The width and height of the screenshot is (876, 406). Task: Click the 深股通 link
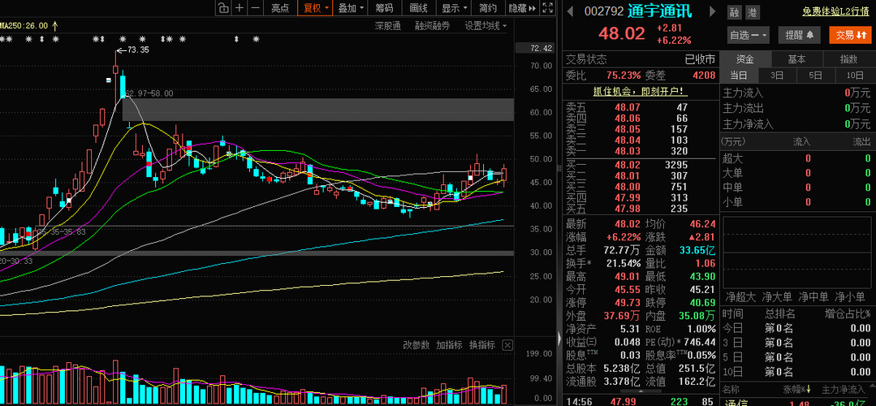[388, 26]
